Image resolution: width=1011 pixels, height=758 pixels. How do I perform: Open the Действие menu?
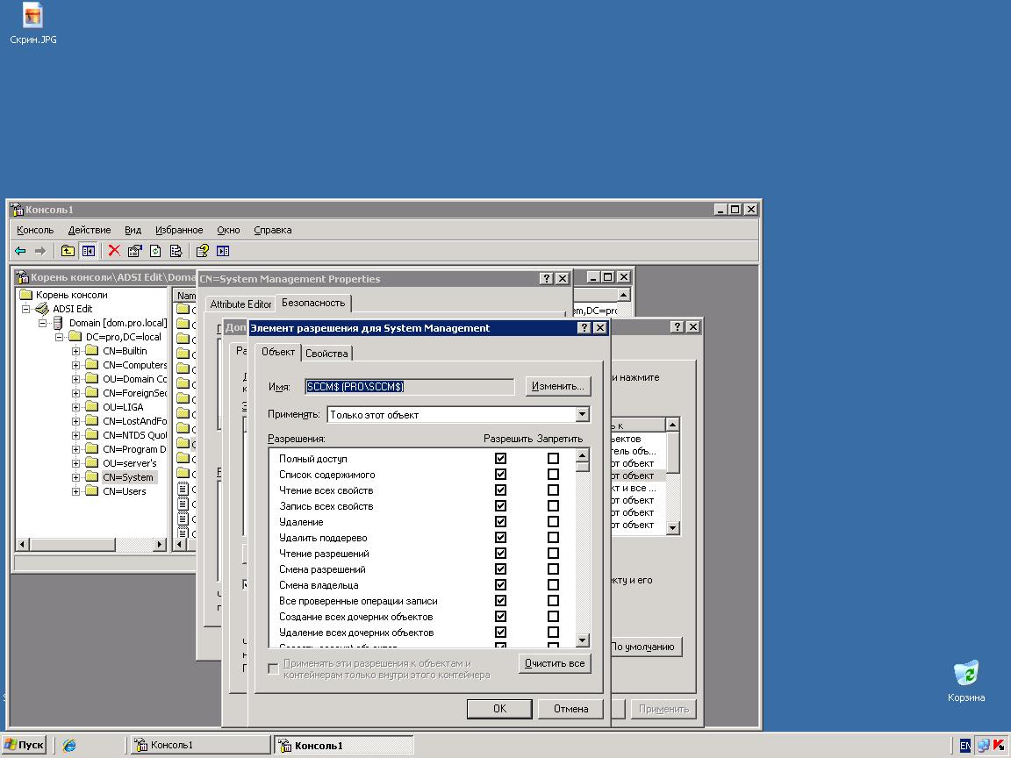point(89,230)
